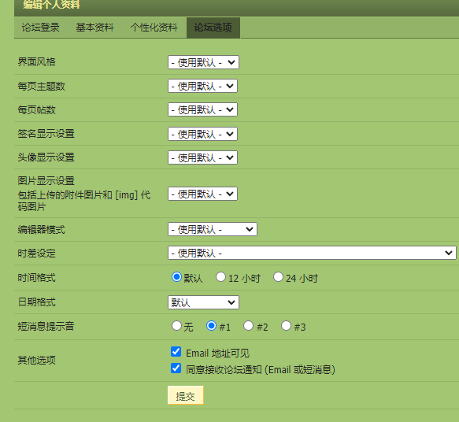Expand the 签名显示设置 dropdown
459x422 pixels.
(x=202, y=134)
